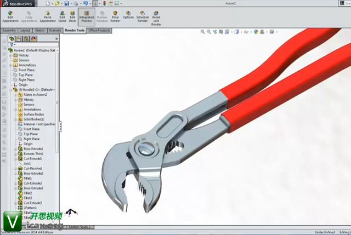The width and height of the screenshot is (351, 235).
Task: Save the document with floppy icon
Action: tap(67, 3)
